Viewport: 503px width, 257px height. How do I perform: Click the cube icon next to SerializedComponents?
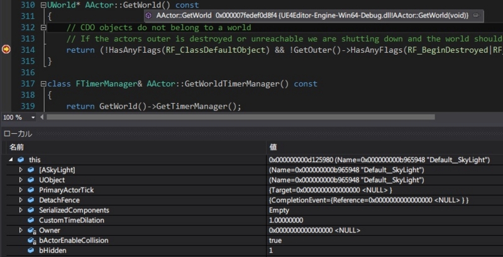[31, 211]
